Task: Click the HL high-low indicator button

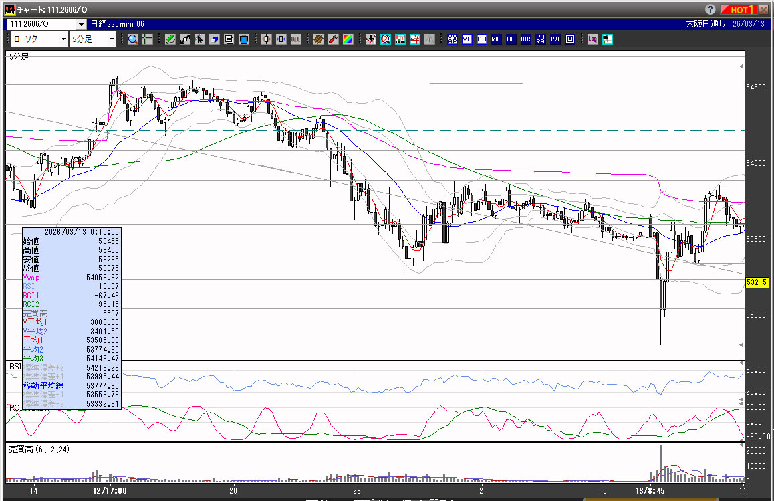Action: click(x=511, y=39)
